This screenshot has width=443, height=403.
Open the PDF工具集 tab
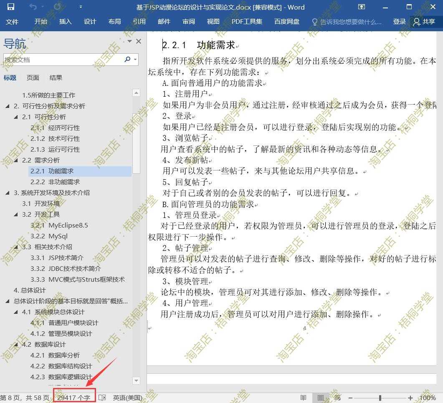coord(247,22)
